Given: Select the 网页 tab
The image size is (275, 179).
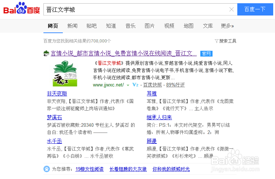Looking at the screenshot, I should click(53, 26).
